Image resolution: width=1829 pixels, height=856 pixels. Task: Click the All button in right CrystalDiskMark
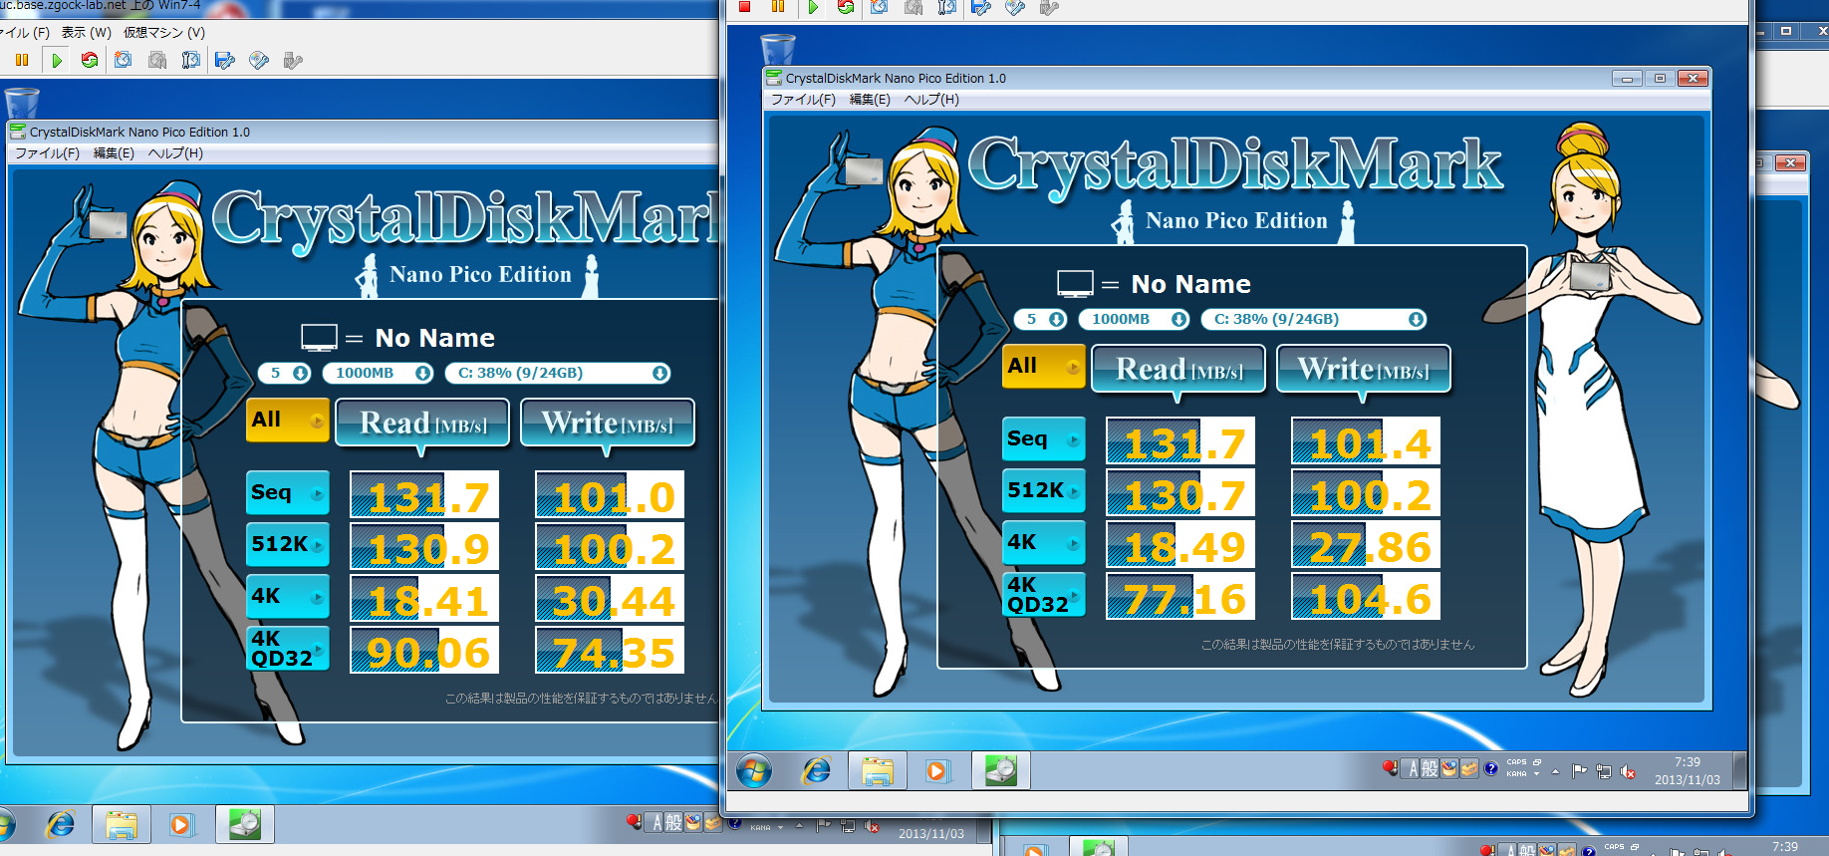pos(1044,367)
